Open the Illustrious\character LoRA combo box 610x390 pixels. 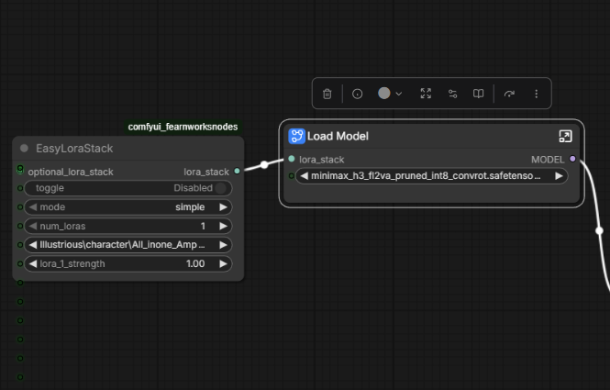point(128,245)
